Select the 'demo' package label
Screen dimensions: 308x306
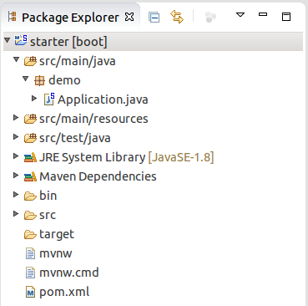click(x=64, y=80)
